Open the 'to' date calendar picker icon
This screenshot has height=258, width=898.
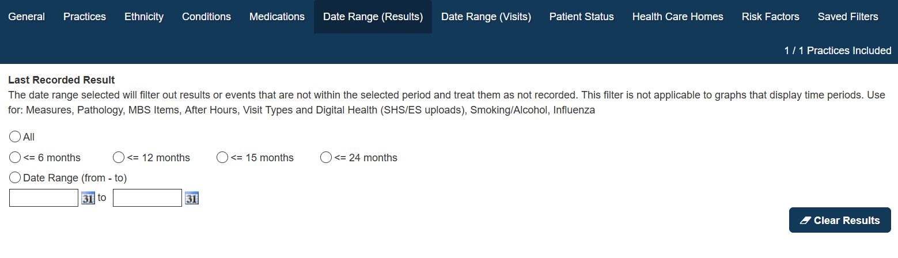click(192, 198)
